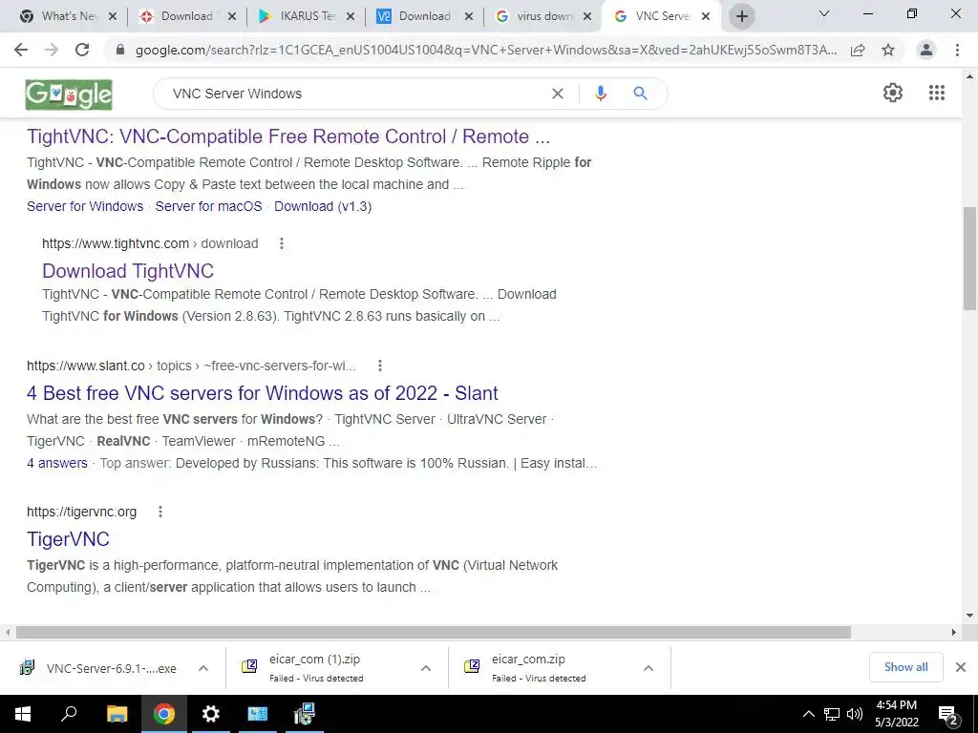Close the IKARUS Test tab

pyautogui.click(x=351, y=17)
